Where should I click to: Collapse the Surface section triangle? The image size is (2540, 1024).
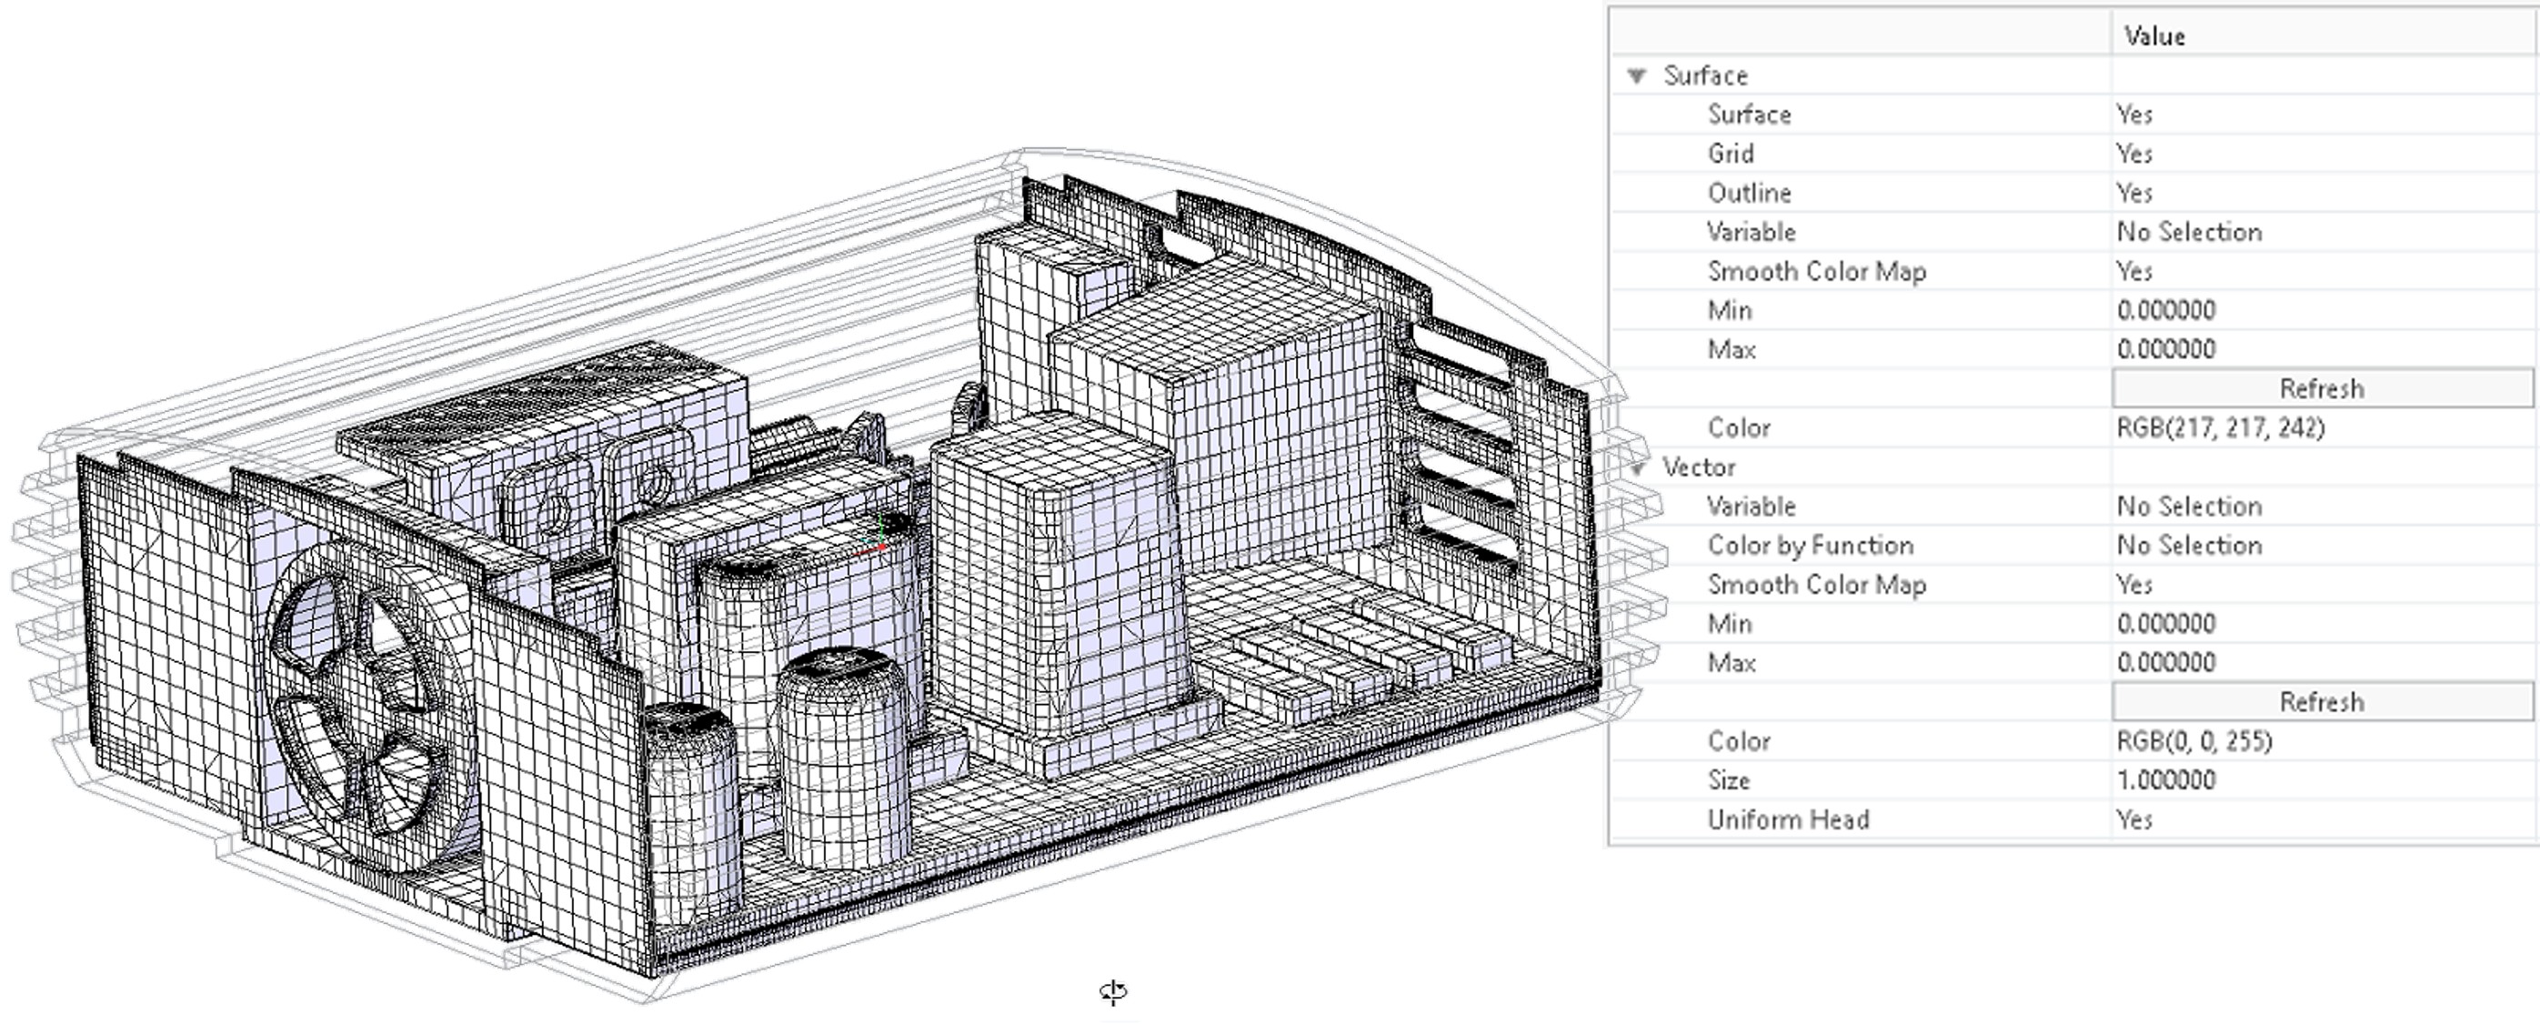(x=1638, y=75)
